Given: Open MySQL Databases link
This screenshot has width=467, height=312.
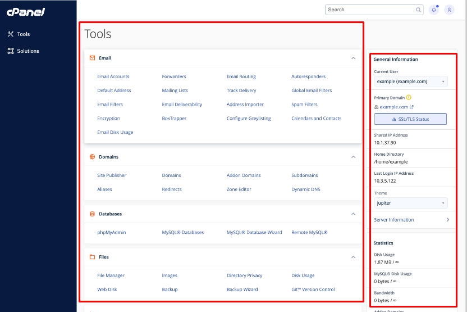Looking at the screenshot, I should click(183, 232).
